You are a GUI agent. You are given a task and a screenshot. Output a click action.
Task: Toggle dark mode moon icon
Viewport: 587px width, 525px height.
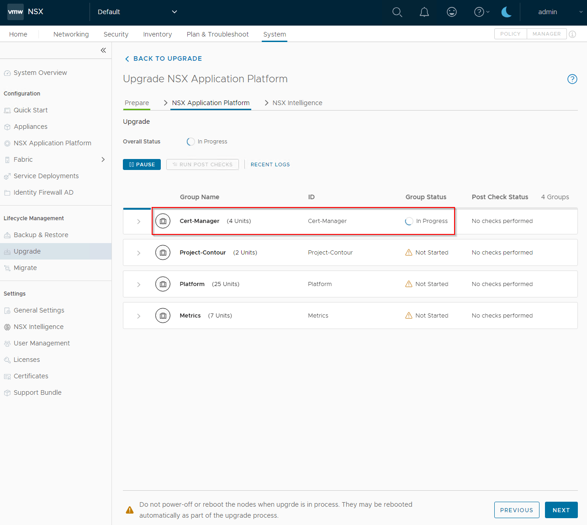coord(507,12)
